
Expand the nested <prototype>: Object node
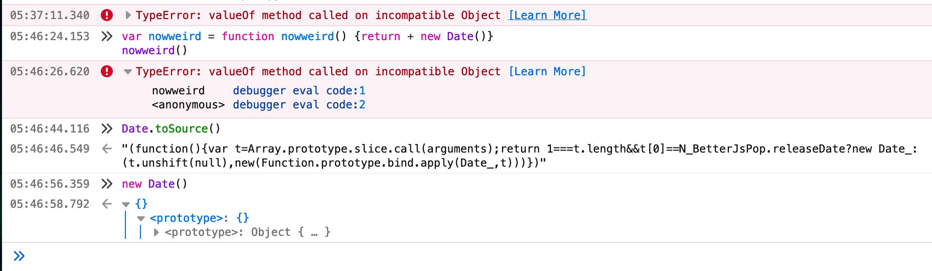point(156,232)
